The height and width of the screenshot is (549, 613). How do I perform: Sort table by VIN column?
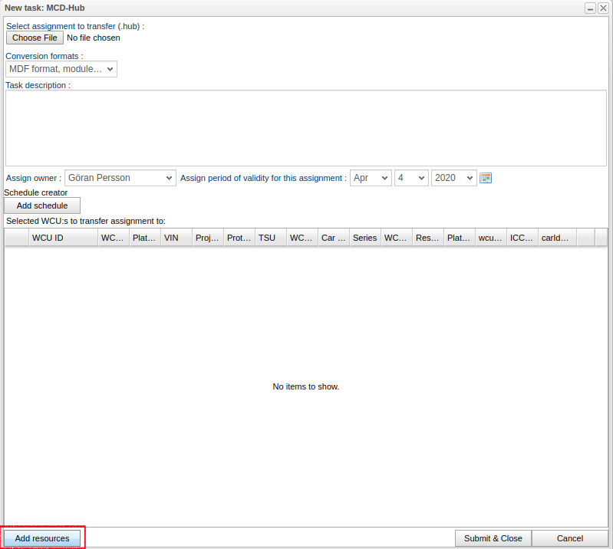pos(176,238)
